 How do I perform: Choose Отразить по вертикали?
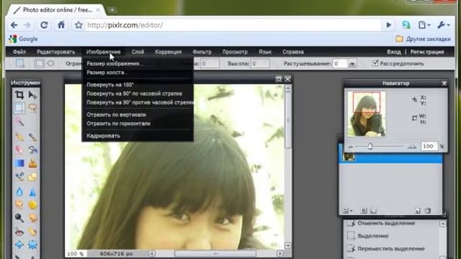pyautogui.click(x=116, y=114)
